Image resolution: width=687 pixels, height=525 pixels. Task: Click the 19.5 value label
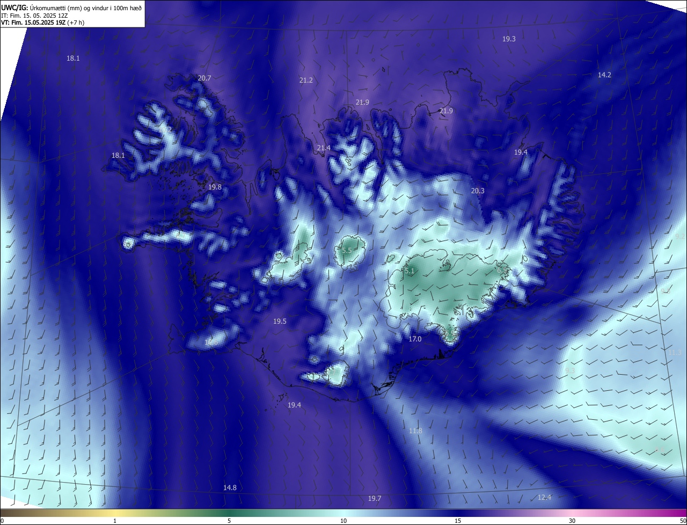coord(280,321)
